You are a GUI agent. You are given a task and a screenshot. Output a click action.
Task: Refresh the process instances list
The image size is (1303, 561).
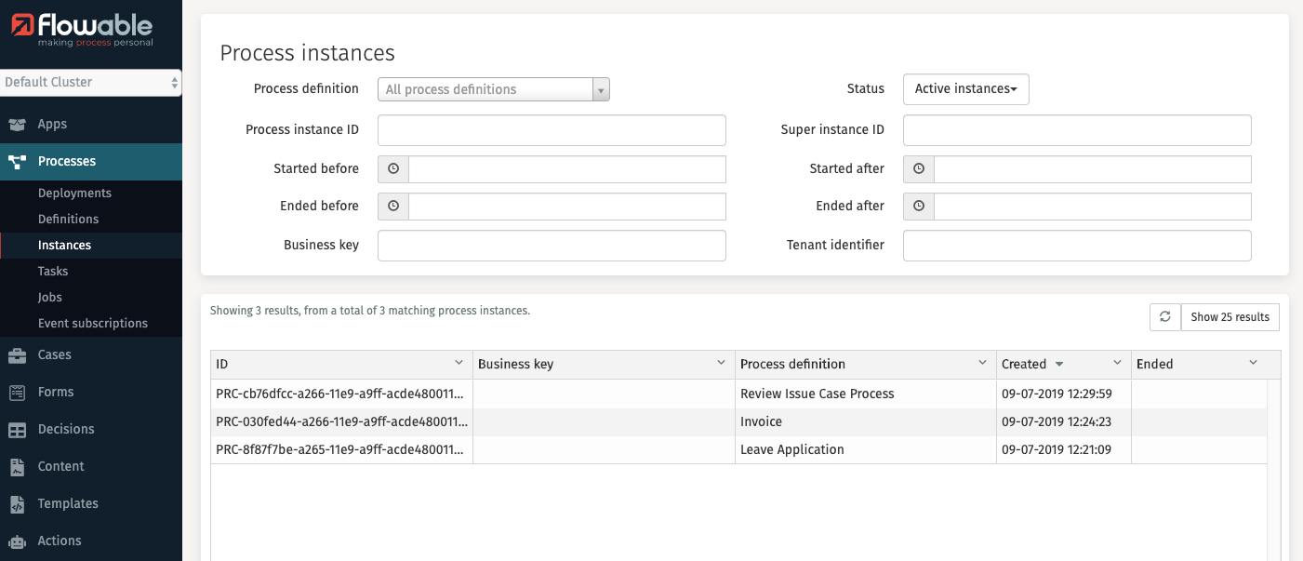[x=1164, y=316]
